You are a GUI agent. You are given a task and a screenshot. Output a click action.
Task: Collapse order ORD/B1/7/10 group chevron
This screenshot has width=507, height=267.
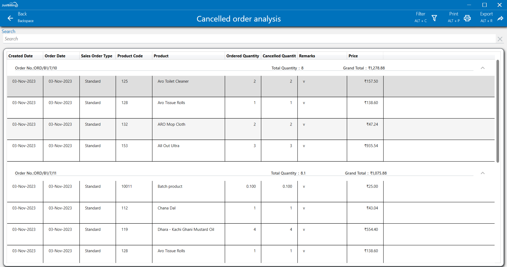click(482, 68)
